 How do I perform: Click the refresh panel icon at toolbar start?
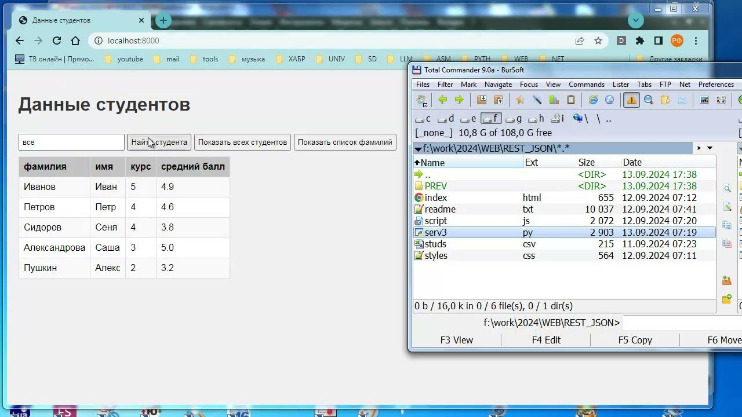(421, 100)
